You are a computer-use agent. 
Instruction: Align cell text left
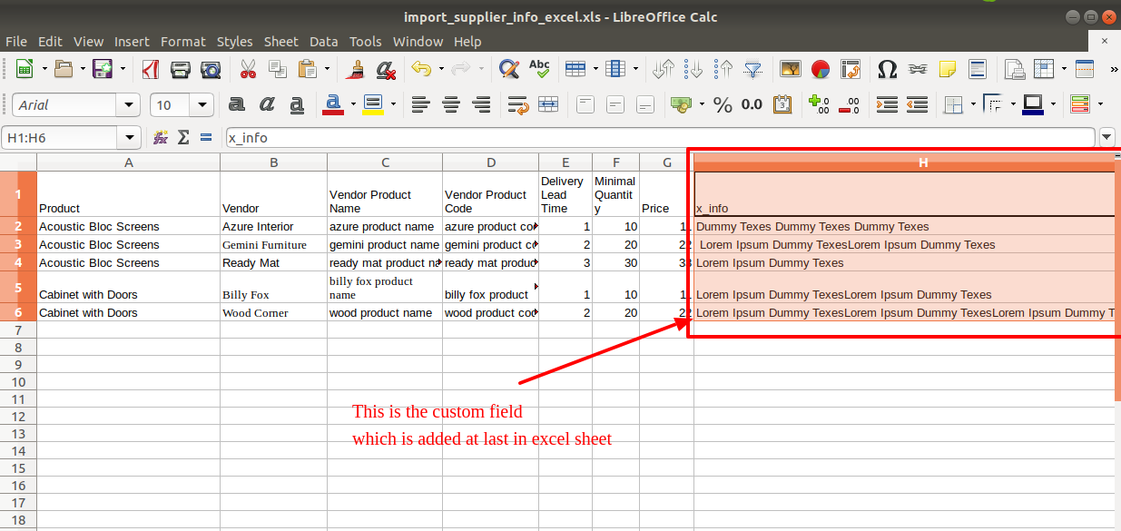point(420,104)
